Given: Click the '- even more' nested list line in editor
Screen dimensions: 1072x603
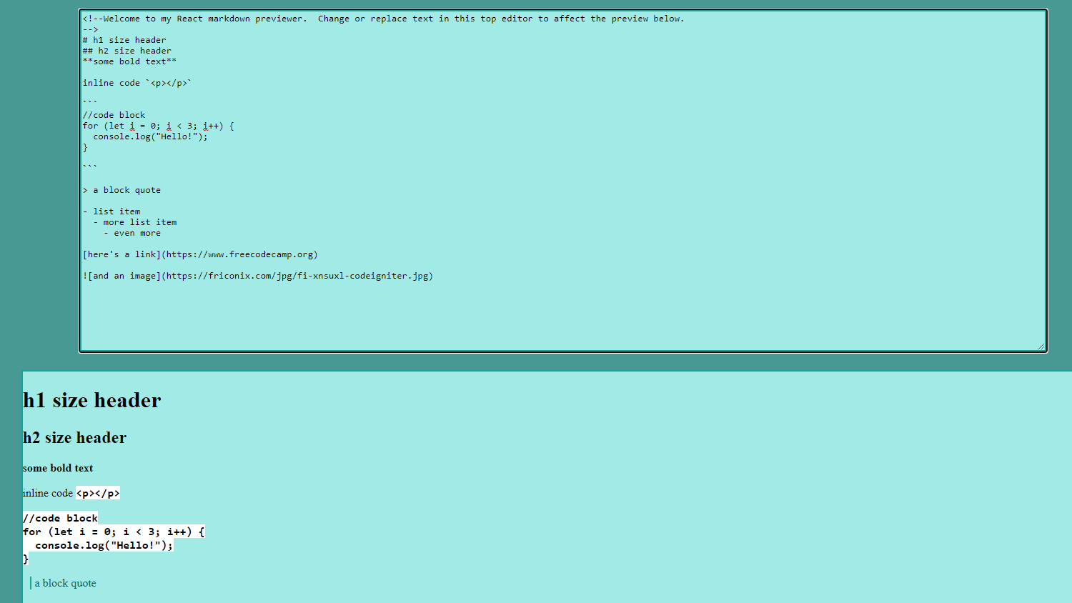Looking at the screenshot, I should [x=131, y=232].
